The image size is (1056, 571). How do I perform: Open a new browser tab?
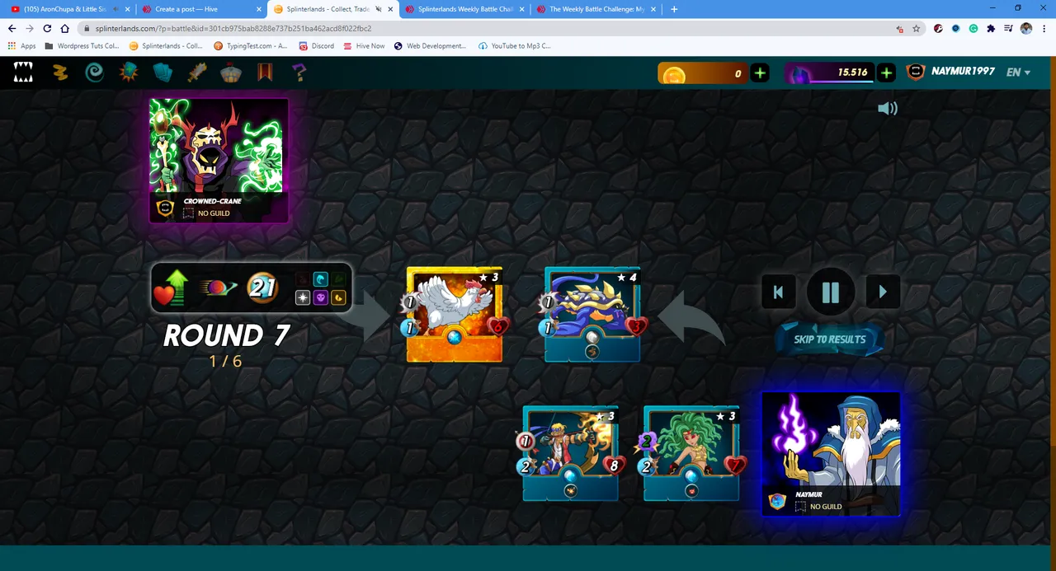(x=674, y=9)
